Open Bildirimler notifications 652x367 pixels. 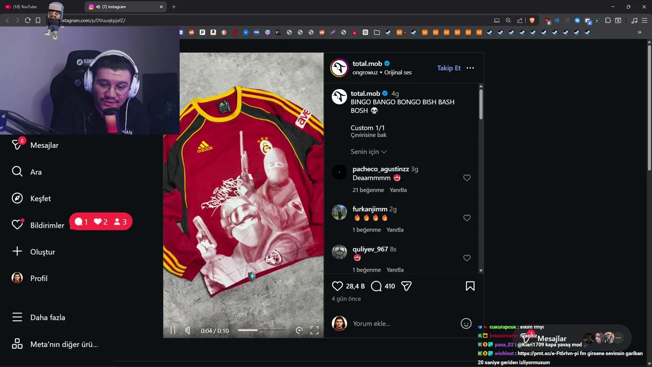point(38,225)
